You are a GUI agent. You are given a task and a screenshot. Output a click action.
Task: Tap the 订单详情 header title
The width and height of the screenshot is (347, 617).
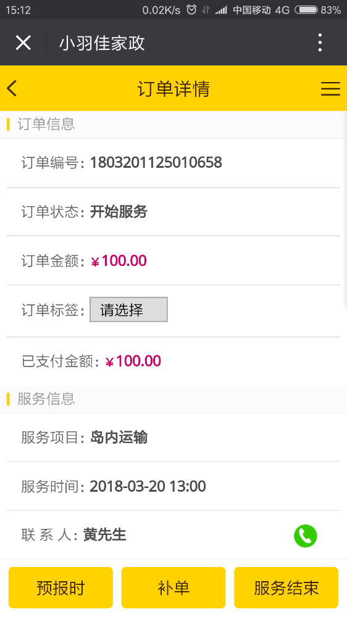pos(173,88)
